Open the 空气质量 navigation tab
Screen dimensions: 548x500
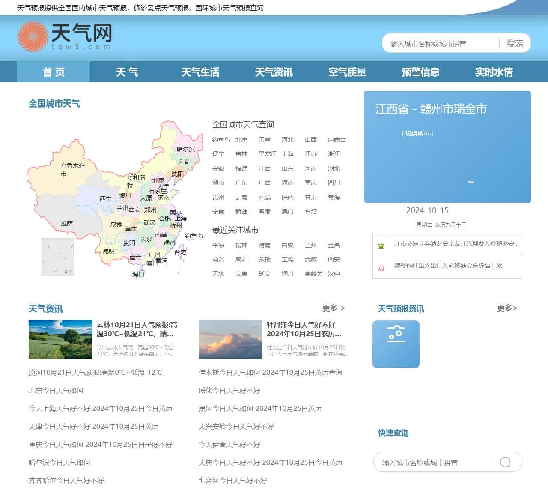coord(347,72)
